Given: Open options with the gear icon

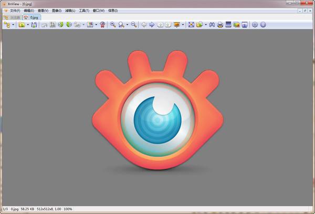Looking at the screenshot, I should point(255,25).
